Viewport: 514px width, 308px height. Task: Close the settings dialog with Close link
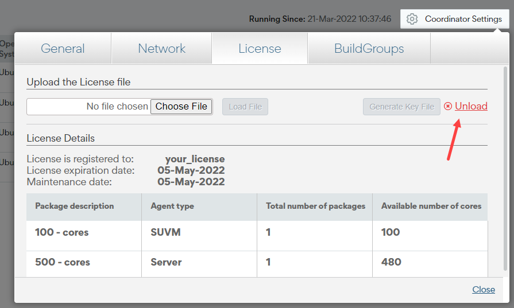click(484, 289)
